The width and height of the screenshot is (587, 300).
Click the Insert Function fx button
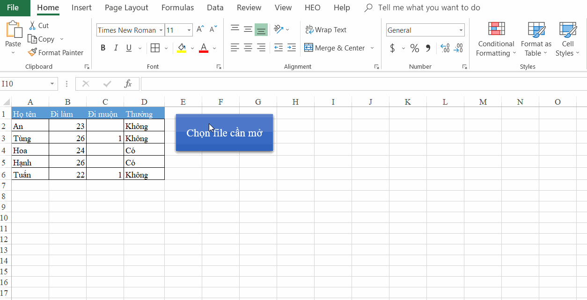click(128, 84)
